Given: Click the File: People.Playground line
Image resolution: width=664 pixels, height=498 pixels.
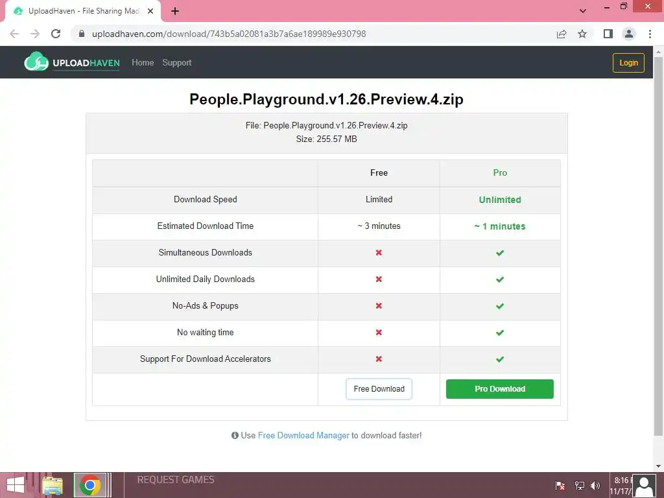Looking at the screenshot, I should 327,125.
